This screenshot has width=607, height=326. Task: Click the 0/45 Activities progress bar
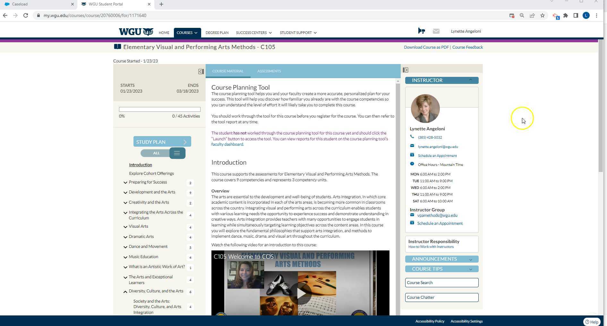159,109
